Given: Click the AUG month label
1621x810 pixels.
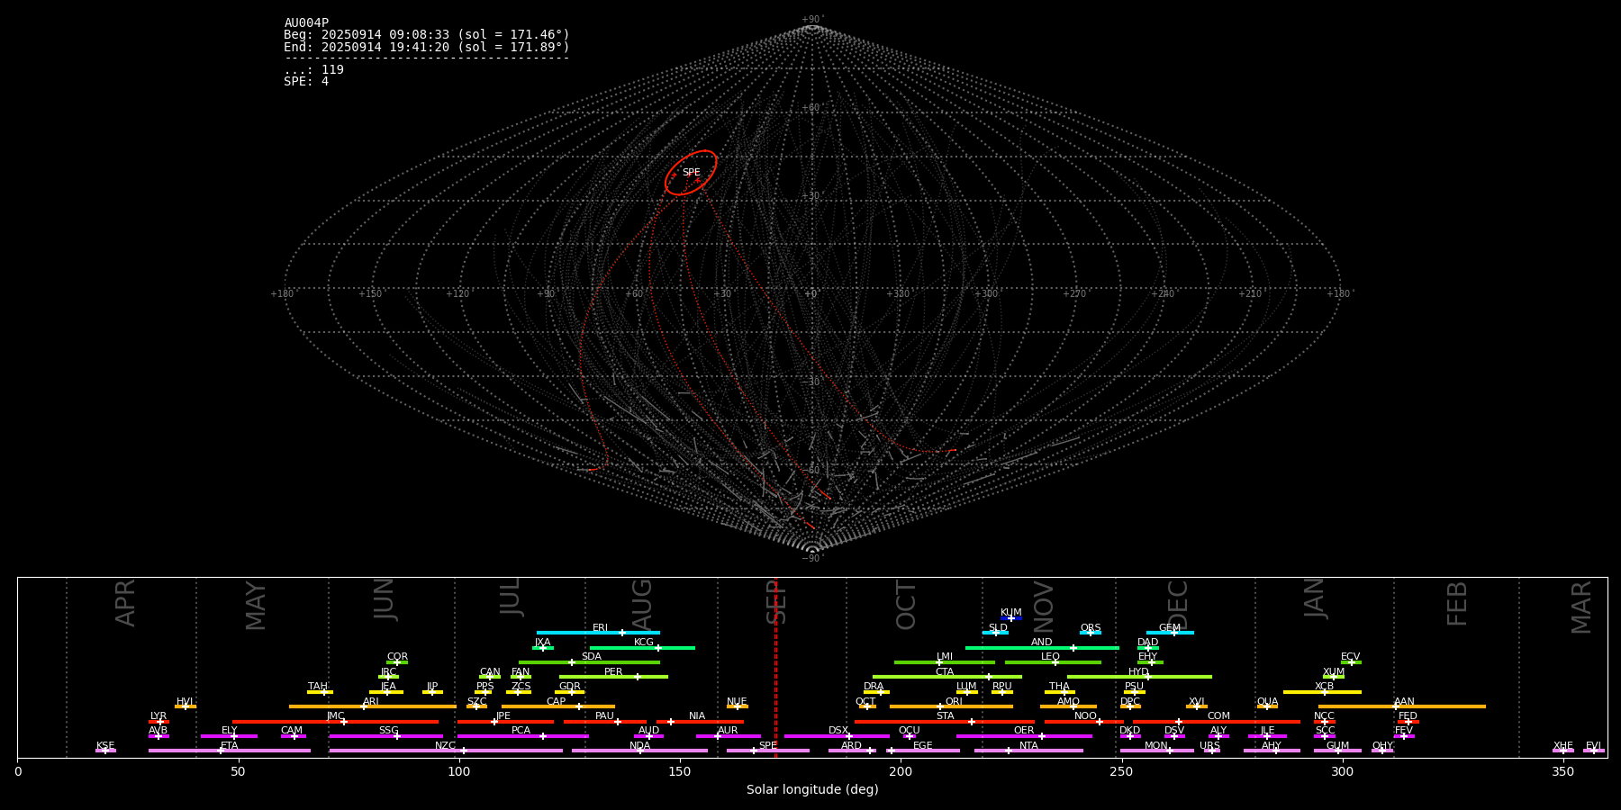Looking at the screenshot, I should [641, 605].
